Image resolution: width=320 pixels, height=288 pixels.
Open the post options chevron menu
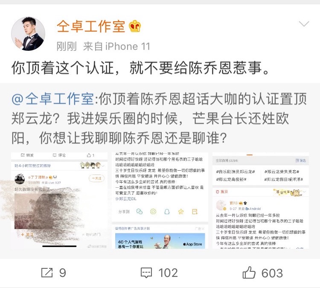pos(304,24)
